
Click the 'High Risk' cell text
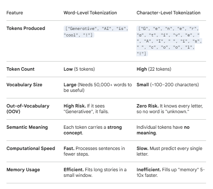click(x=86, y=109)
